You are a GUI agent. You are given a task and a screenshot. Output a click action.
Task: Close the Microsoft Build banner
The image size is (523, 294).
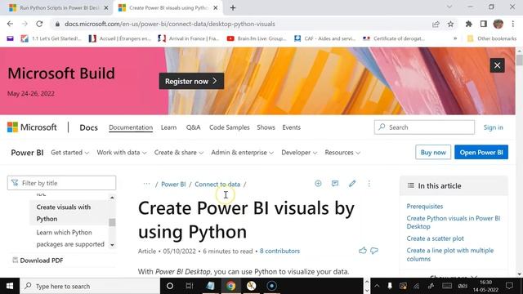click(497, 65)
